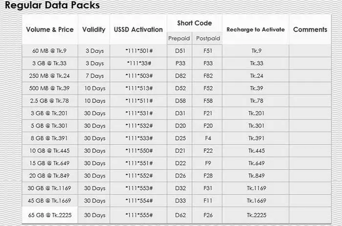Select the Volume & Price column header
342x226 pixels.
50,29
